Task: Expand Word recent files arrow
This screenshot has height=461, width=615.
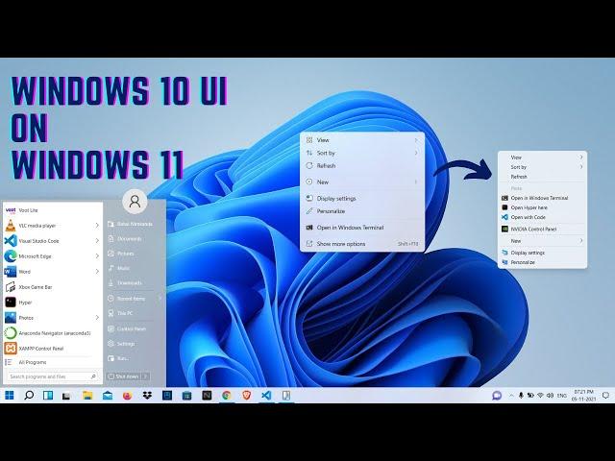Action: 97,271
